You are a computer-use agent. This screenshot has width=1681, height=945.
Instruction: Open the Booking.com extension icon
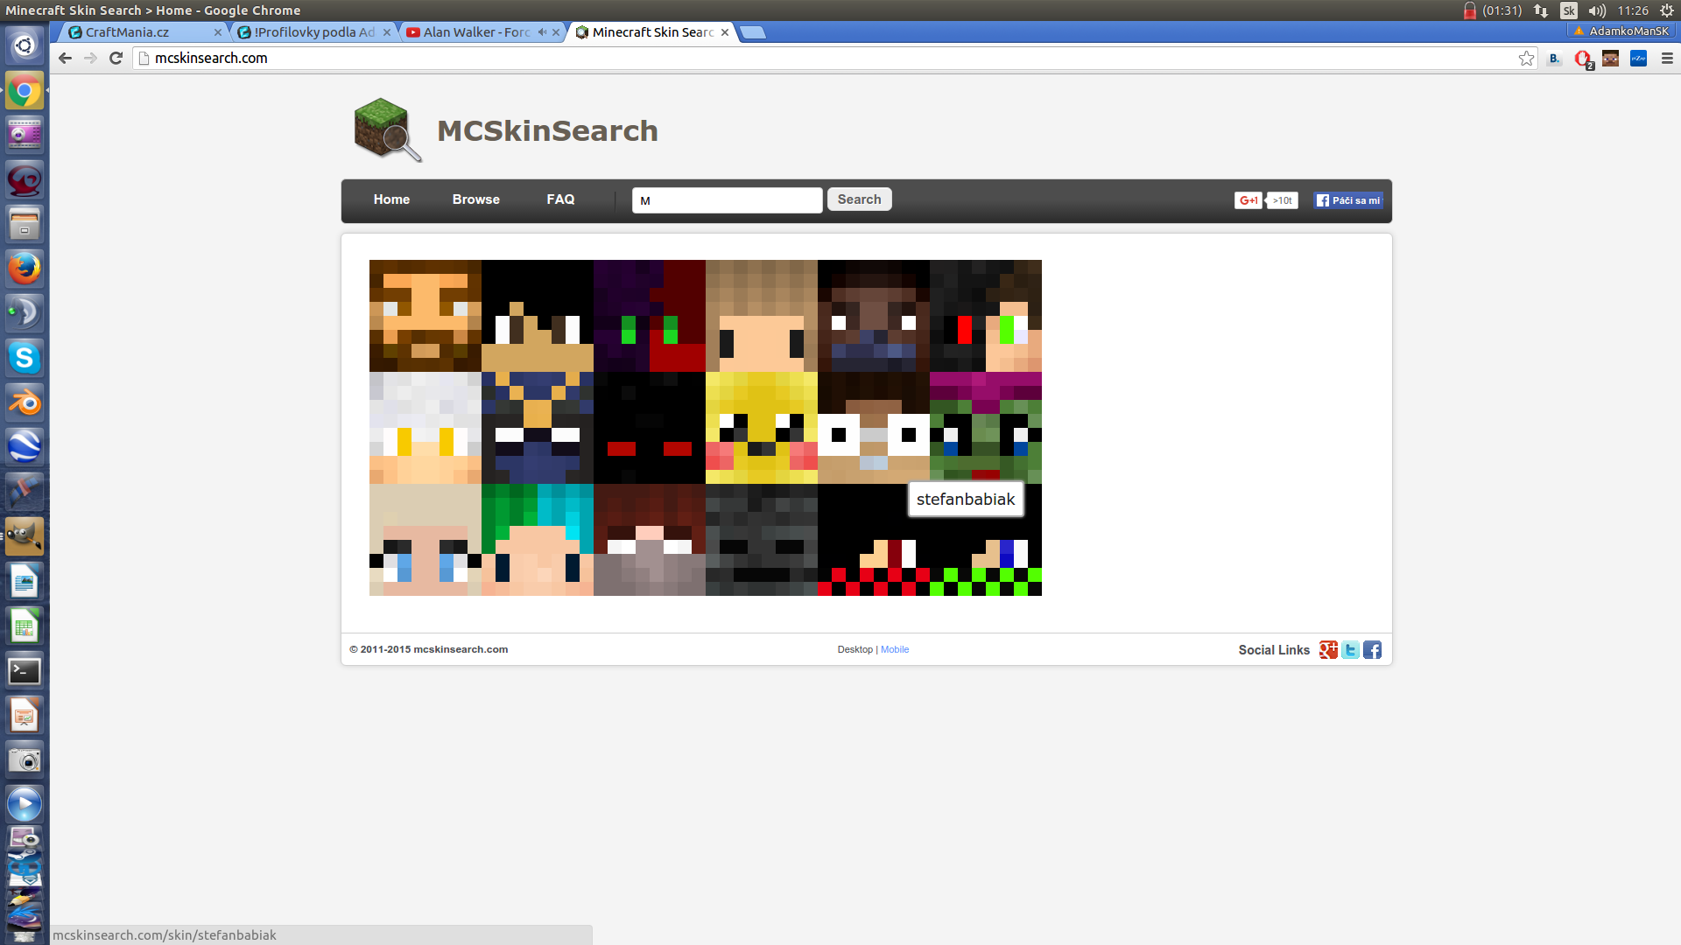click(1554, 59)
